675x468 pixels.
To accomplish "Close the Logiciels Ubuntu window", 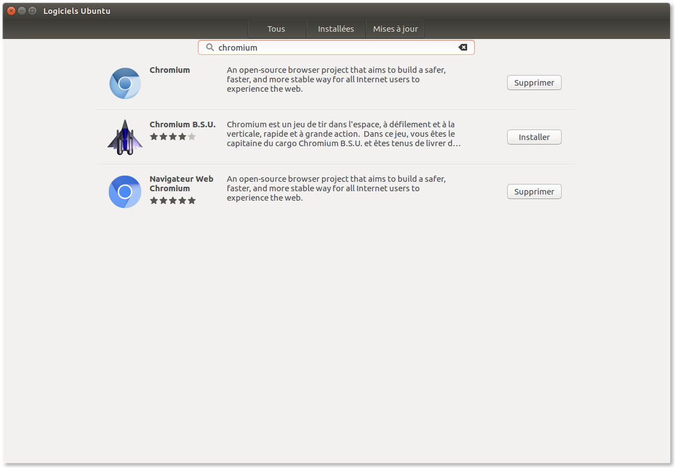I will (x=12, y=11).
